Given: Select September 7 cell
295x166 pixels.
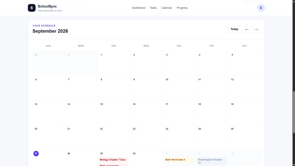Looking at the screenshot, I should click(x=81, y=88).
